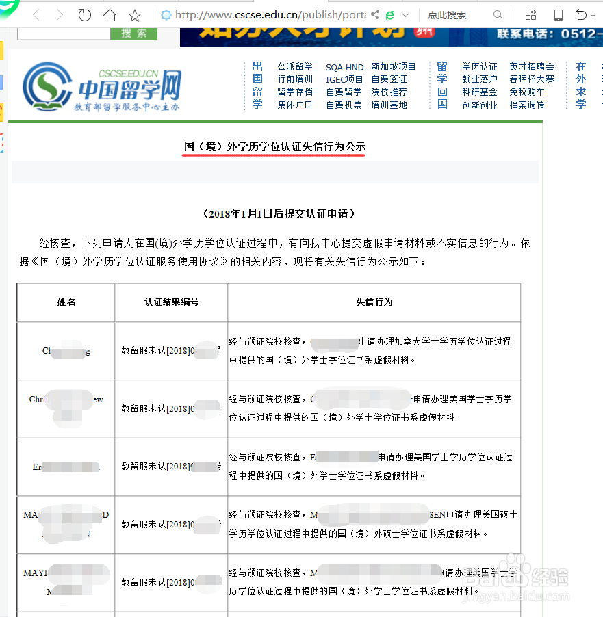Go to the browser home page icon
603x617 pixels.
[x=110, y=15]
